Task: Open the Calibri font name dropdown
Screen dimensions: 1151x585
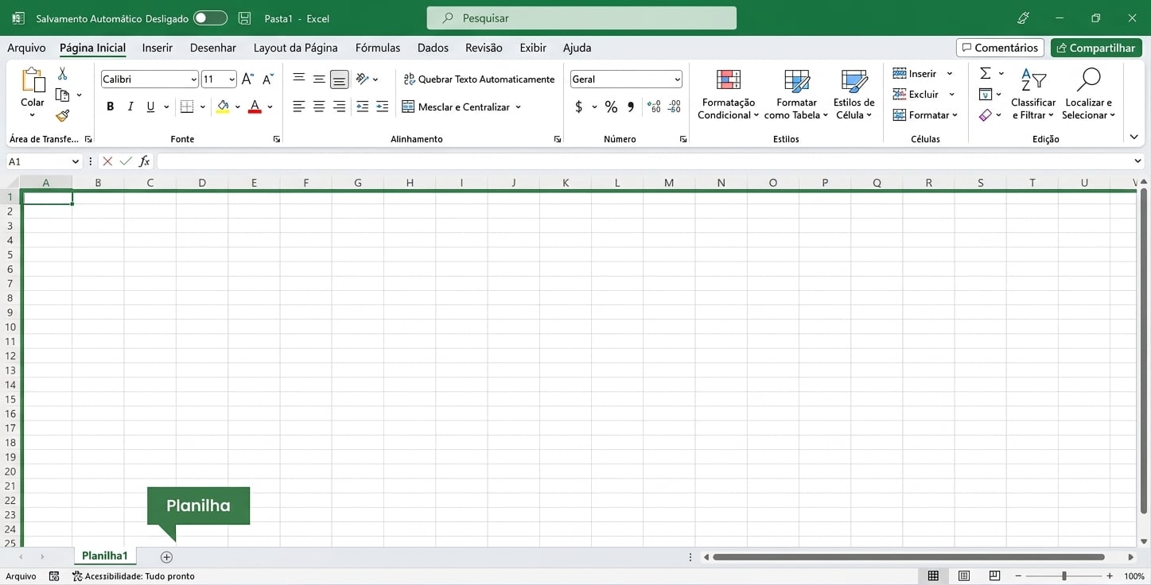Action: point(193,79)
